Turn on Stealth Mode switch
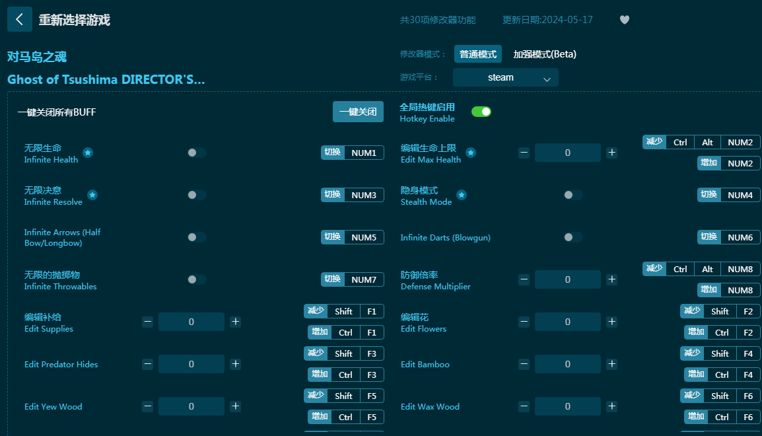762x436 pixels. [573, 195]
